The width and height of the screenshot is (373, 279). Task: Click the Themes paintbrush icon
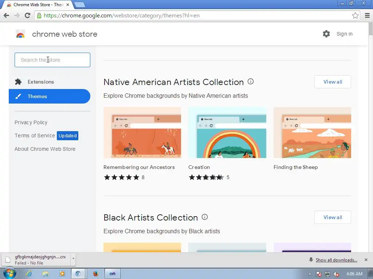[18, 96]
